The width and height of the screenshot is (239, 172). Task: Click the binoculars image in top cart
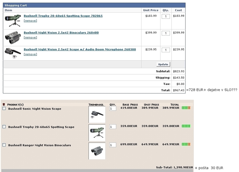tap(13, 37)
